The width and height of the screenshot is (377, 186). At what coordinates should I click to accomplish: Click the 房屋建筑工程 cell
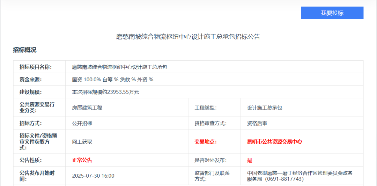[87, 108]
